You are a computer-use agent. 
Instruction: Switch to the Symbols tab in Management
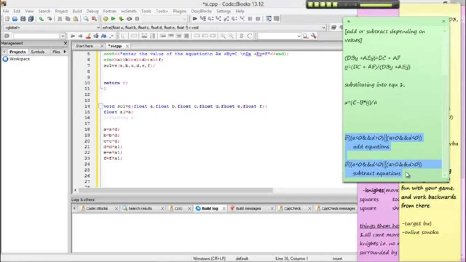37,52
